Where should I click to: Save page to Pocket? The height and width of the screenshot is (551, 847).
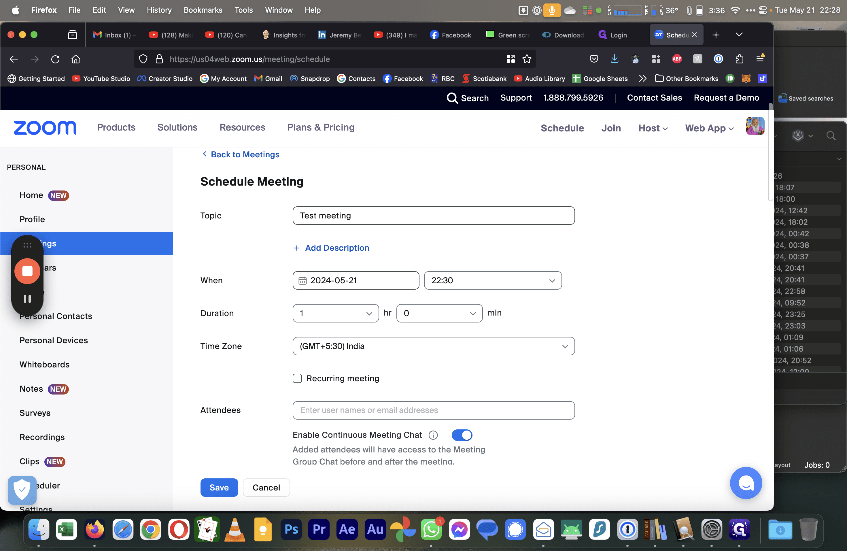point(593,59)
